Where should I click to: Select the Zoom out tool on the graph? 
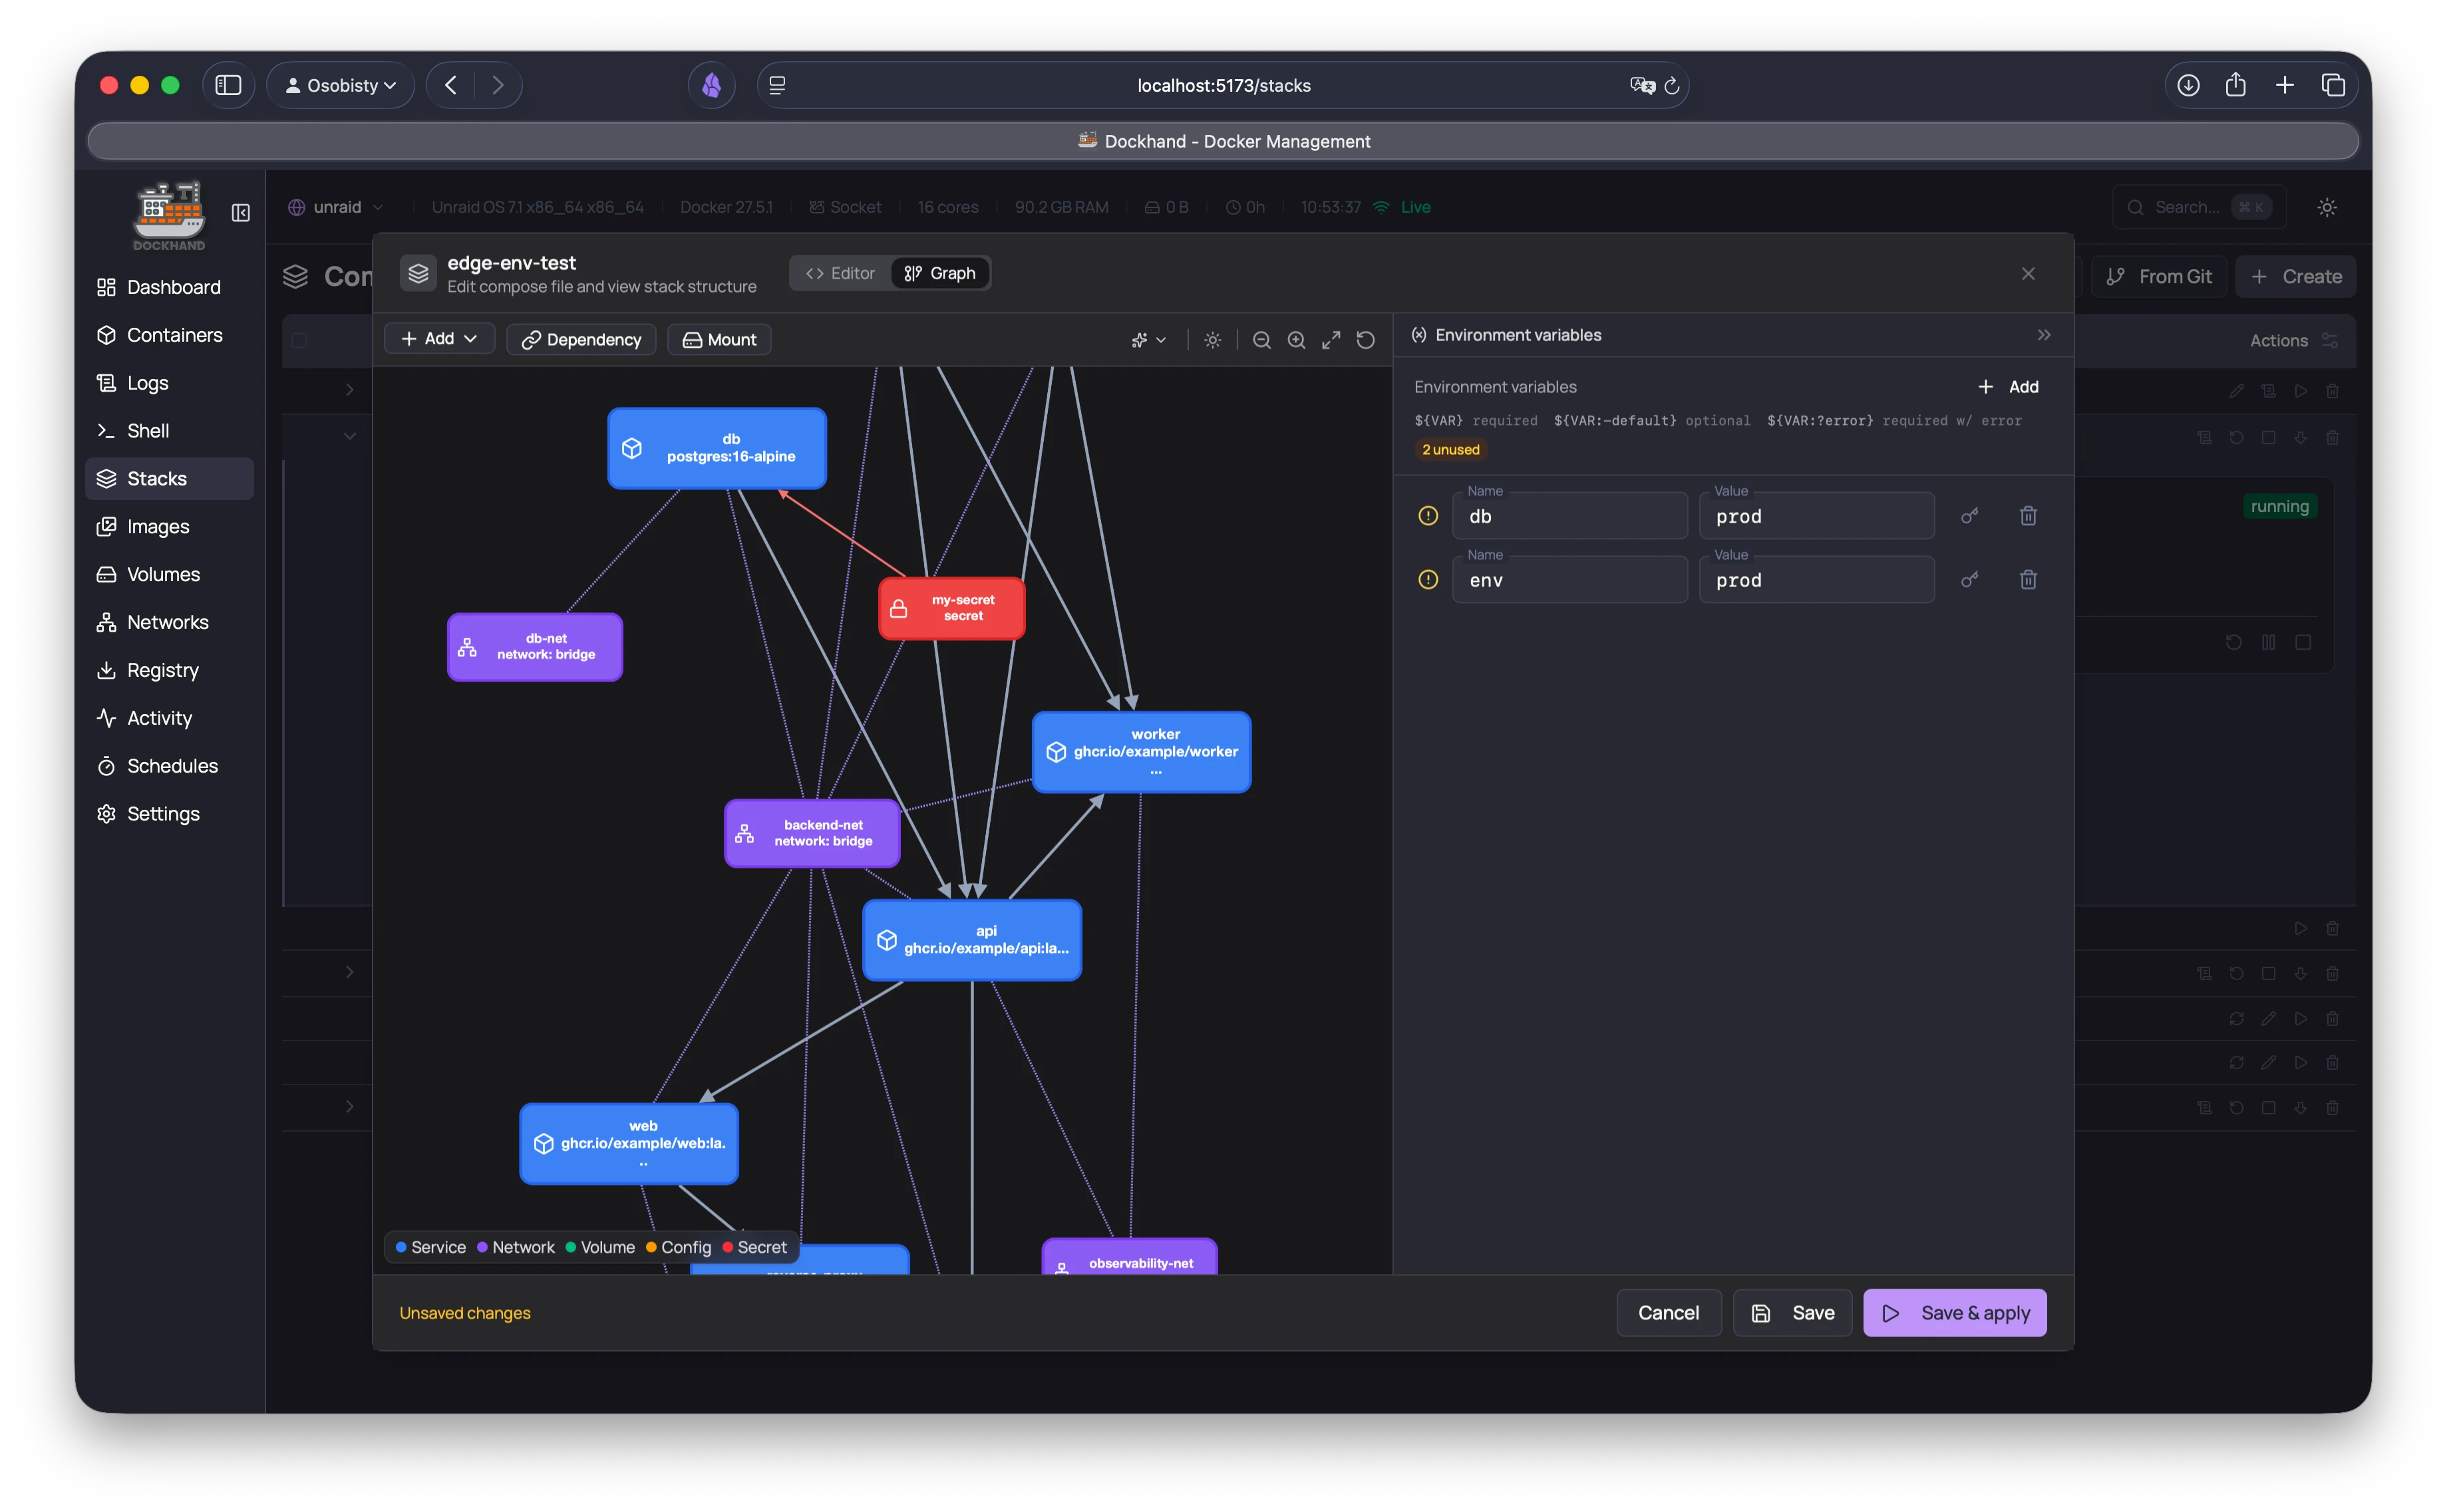point(1261,340)
